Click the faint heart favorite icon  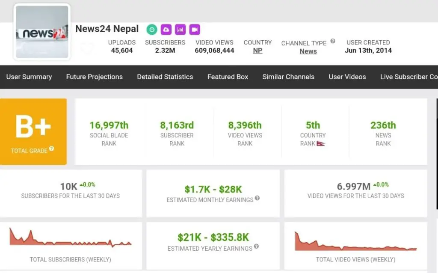(x=87, y=48)
